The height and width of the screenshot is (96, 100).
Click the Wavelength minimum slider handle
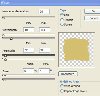tap(3, 35)
